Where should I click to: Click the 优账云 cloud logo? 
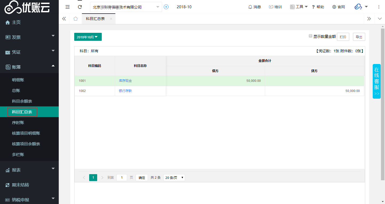point(27,7)
